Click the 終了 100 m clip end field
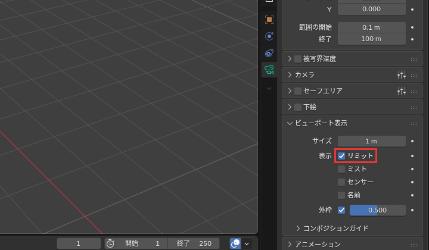 (x=372, y=39)
